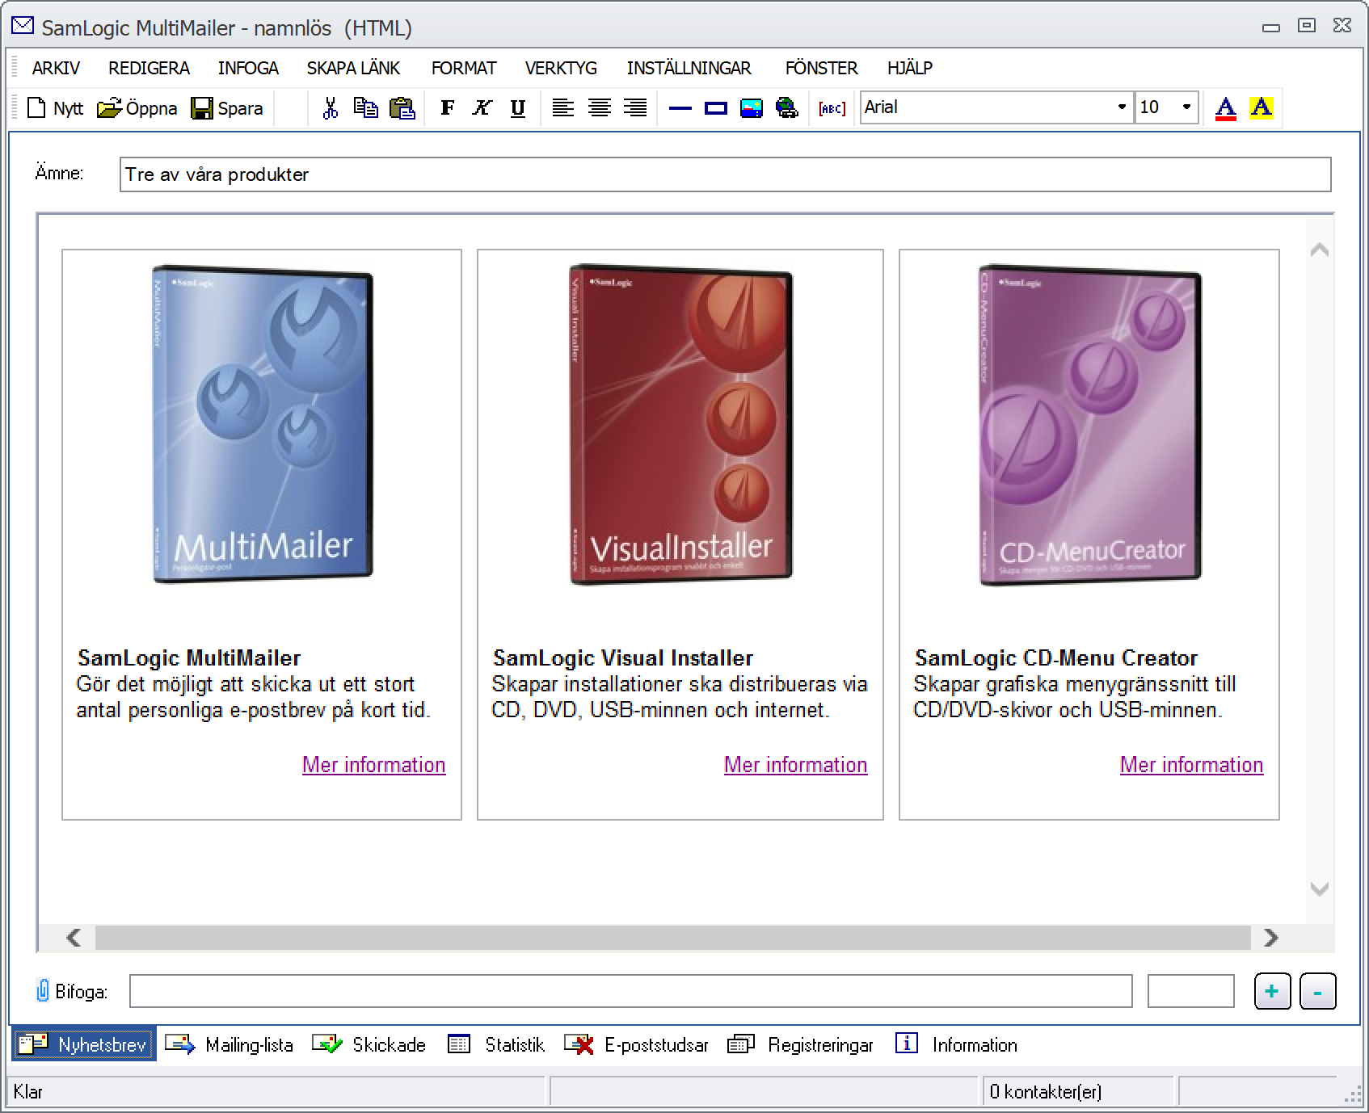
Task: Remove an attachment with the minus button
Action: 1317,991
